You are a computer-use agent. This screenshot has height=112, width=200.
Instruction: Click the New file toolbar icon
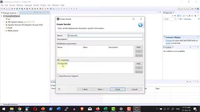click(2, 9)
